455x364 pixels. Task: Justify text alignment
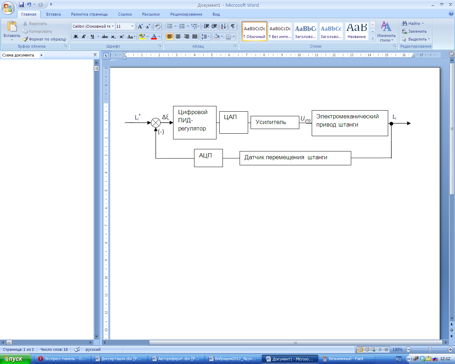(x=195, y=37)
